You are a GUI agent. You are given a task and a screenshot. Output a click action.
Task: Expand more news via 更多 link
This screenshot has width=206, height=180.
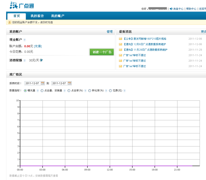coord(203,32)
